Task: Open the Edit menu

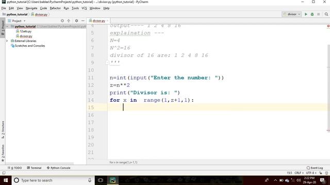Action: (x=11, y=8)
